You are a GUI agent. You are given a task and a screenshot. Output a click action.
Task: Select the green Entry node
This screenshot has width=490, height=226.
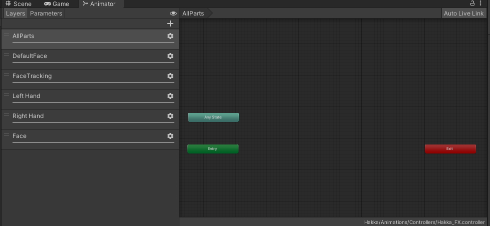coord(213,148)
